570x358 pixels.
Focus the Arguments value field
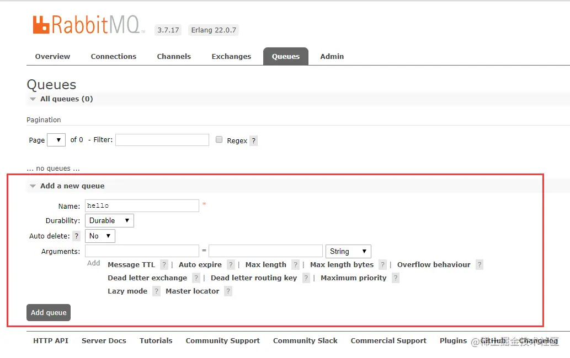tap(266, 251)
